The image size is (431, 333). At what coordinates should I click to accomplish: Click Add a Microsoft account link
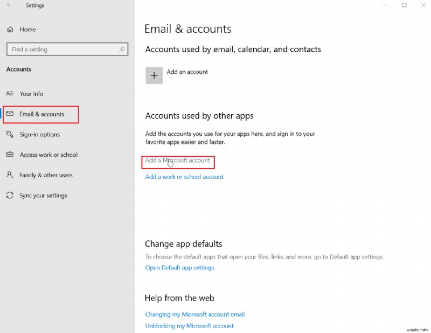[178, 161]
